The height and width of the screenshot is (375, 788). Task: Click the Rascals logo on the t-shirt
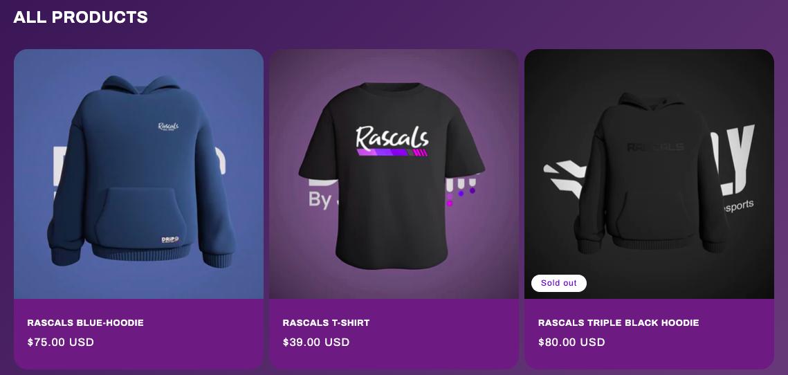[x=392, y=137]
